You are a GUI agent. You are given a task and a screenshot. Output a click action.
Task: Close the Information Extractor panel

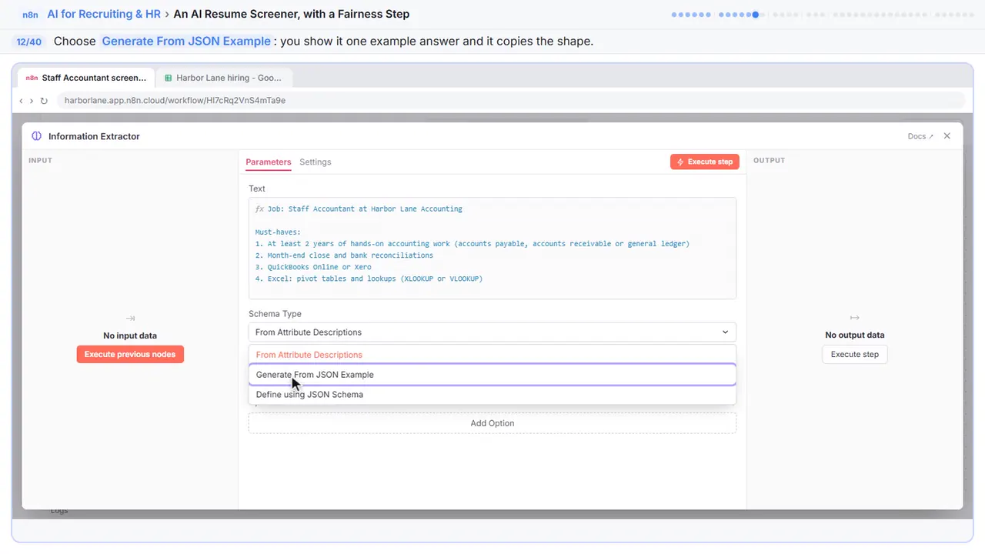pos(947,136)
